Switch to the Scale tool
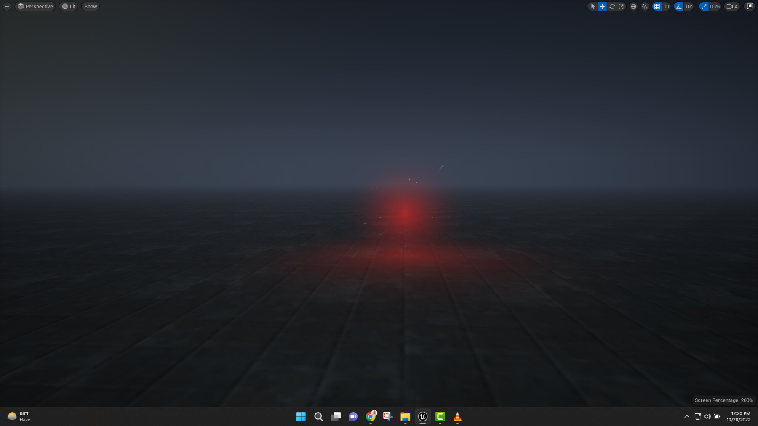 (622, 6)
